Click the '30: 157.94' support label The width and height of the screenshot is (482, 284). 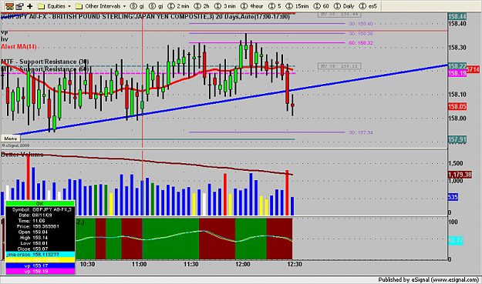tap(361, 132)
